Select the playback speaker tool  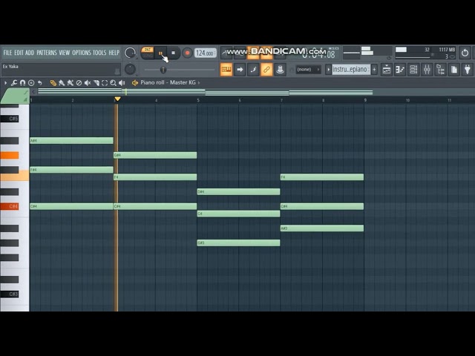(x=122, y=82)
